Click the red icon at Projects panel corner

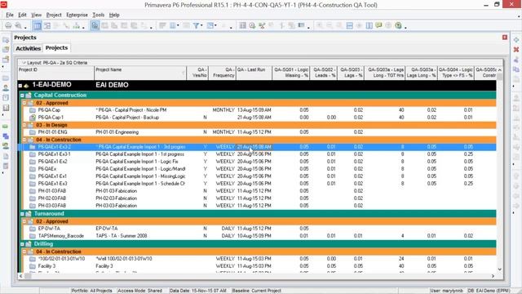(x=505, y=38)
